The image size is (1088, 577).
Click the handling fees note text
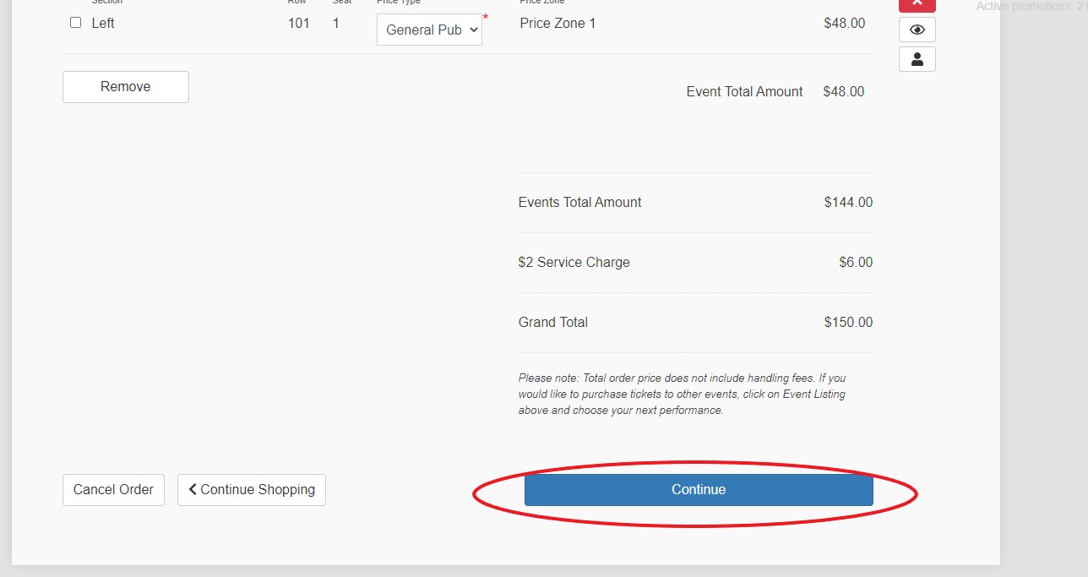tap(682, 394)
